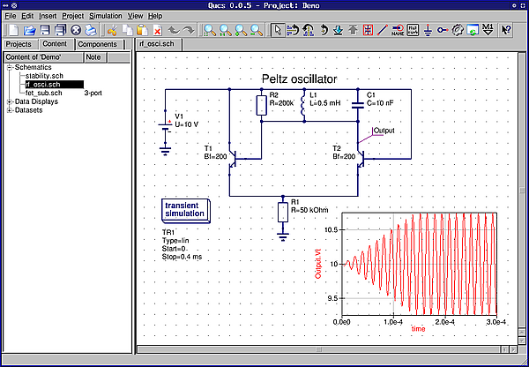Image resolution: width=529 pixels, height=367 pixels.
Task: Insert a ground symbol from toolbar
Action: [428, 30]
